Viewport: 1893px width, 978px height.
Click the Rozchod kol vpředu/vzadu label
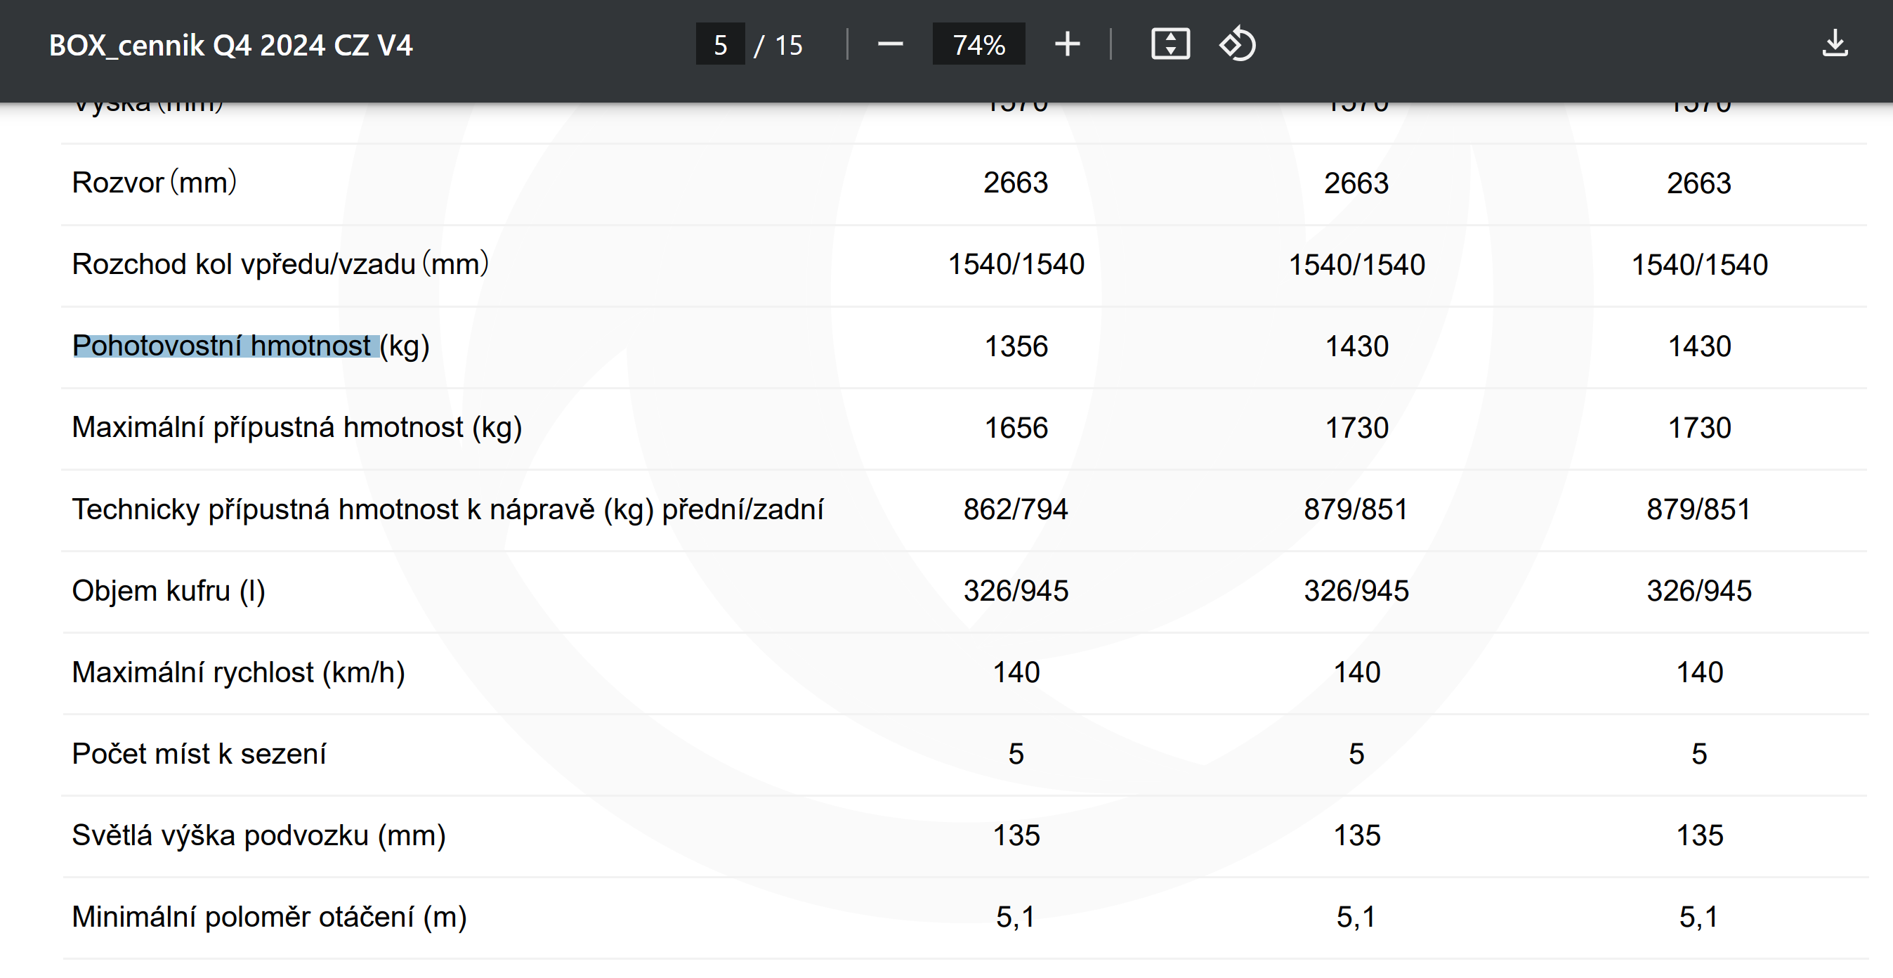pyautogui.click(x=280, y=263)
